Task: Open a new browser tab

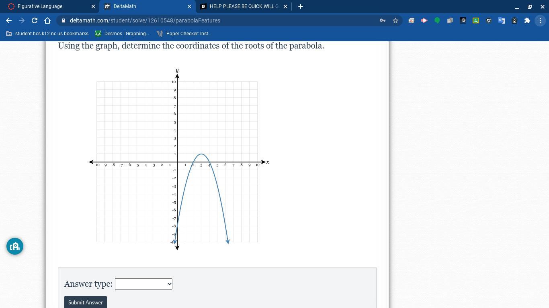Action: click(301, 6)
